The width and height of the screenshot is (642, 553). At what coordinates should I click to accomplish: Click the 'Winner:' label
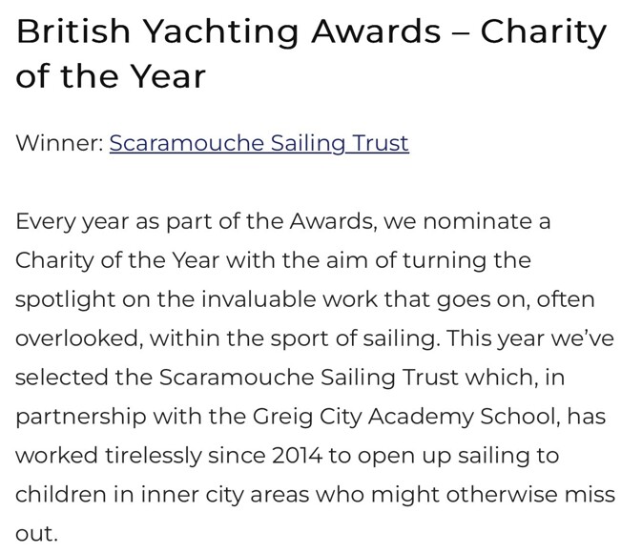tap(58, 144)
